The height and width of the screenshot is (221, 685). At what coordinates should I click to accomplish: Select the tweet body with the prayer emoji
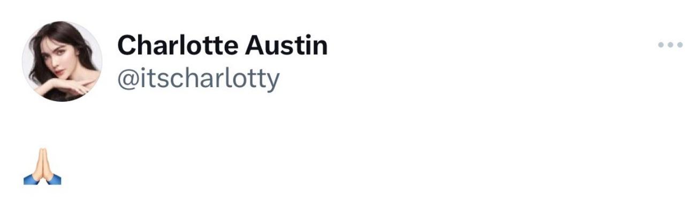[42, 166]
